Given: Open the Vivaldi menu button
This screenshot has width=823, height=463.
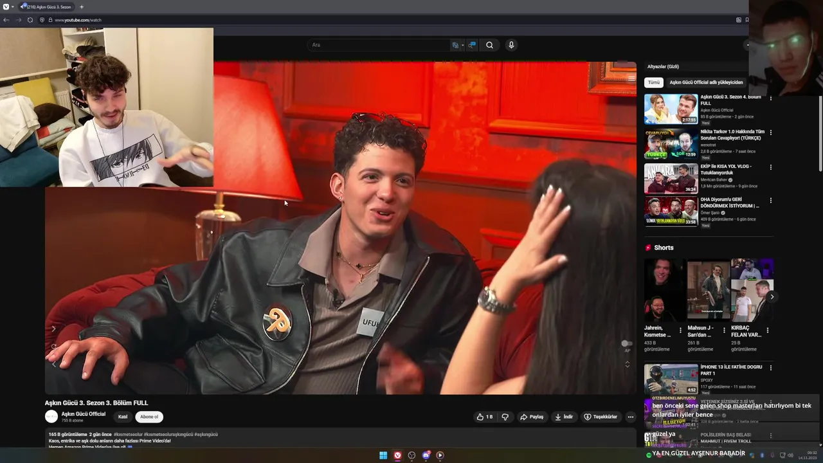Looking at the screenshot, I should tap(6, 6).
